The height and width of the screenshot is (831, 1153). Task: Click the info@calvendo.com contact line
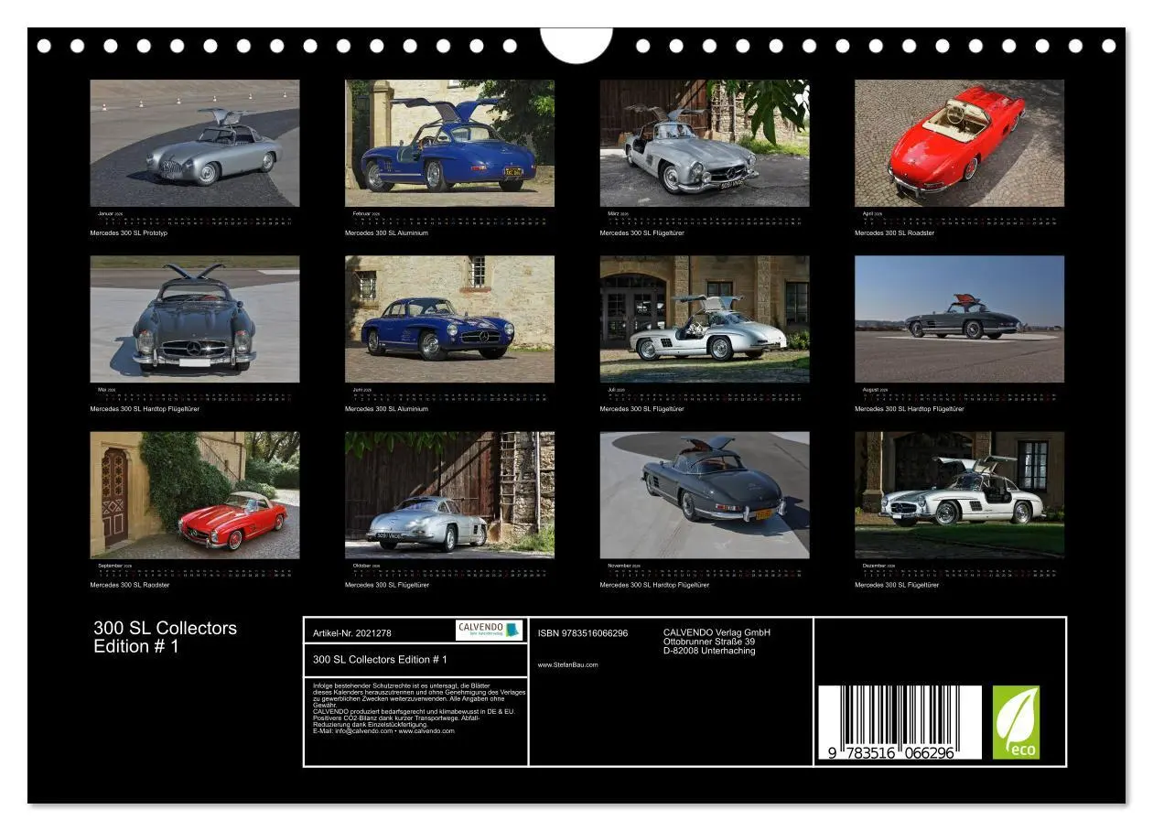coord(383,731)
